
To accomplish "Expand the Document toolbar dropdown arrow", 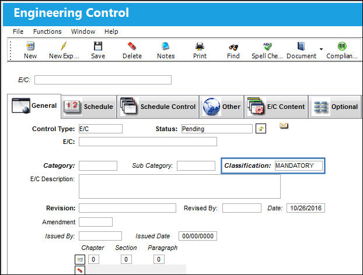I will click(321, 49).
